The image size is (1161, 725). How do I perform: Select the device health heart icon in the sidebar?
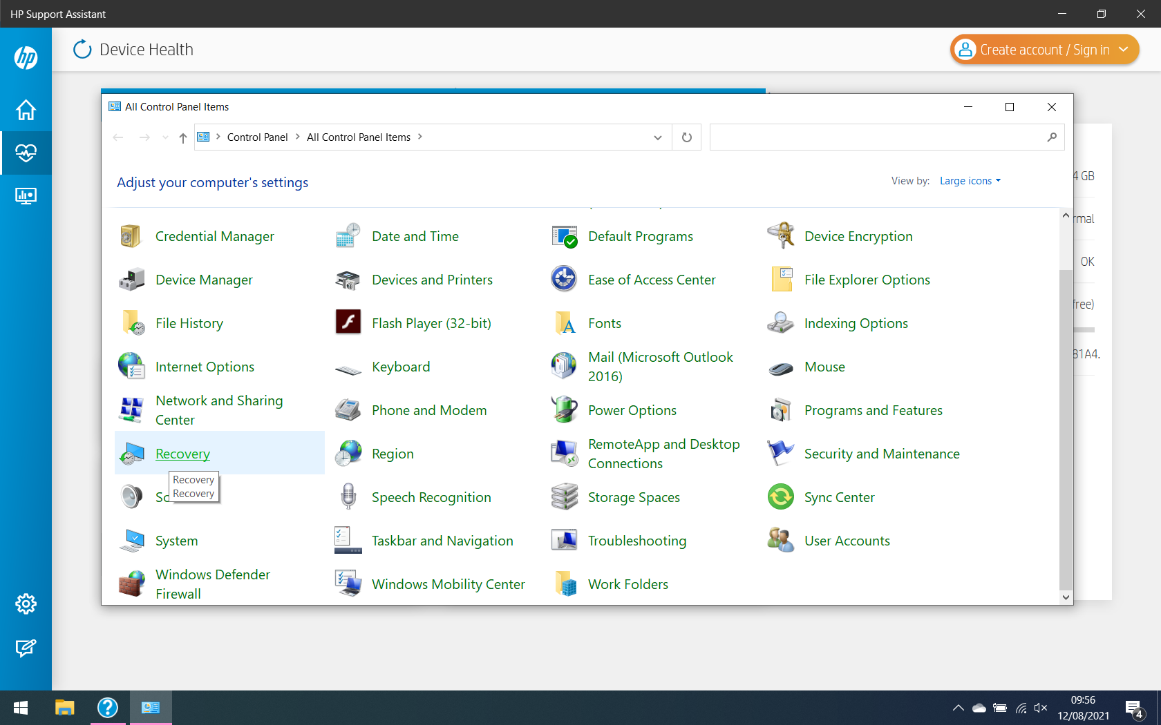[x=26, y=153]
